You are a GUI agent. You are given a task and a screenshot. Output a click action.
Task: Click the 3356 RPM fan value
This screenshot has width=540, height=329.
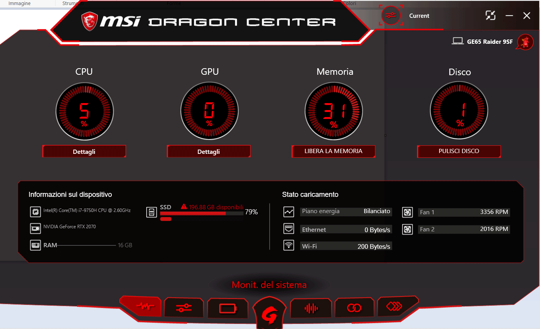[x=494, y=212]
